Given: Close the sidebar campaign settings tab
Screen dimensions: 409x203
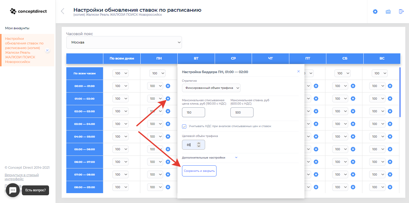Looking at the screenshot, I should coord(47,50).
